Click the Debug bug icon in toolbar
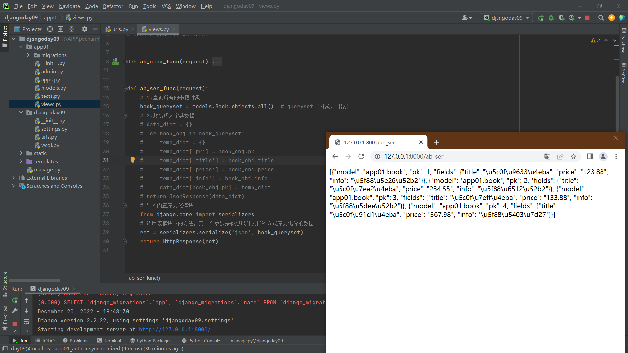Image resolution: width=628 pixels, height=353 pixels. coord(551,18)
